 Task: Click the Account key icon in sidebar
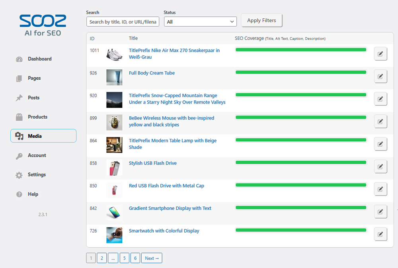pos(19,156)
